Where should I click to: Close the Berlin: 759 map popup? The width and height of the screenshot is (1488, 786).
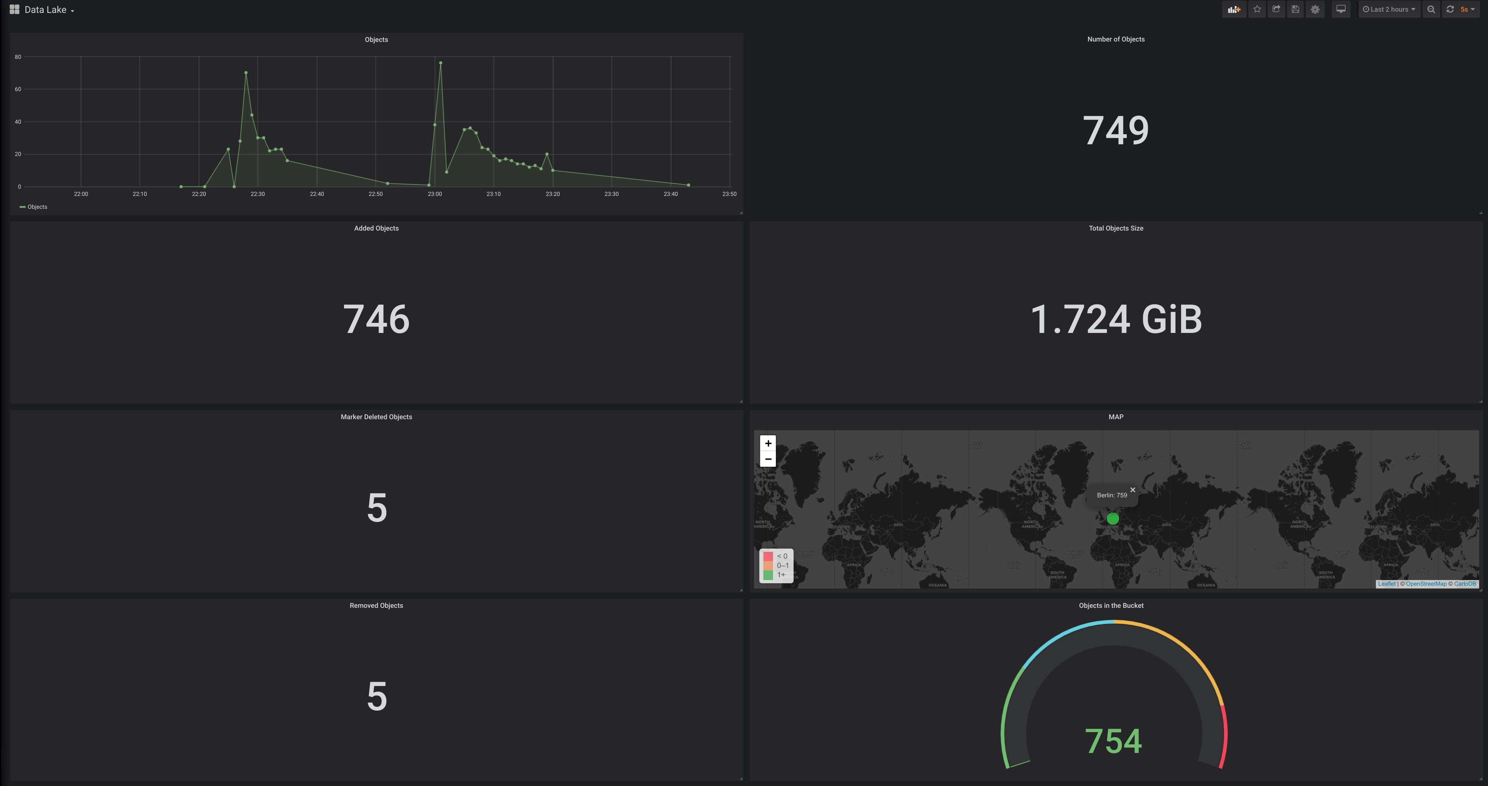(1133, 490)
